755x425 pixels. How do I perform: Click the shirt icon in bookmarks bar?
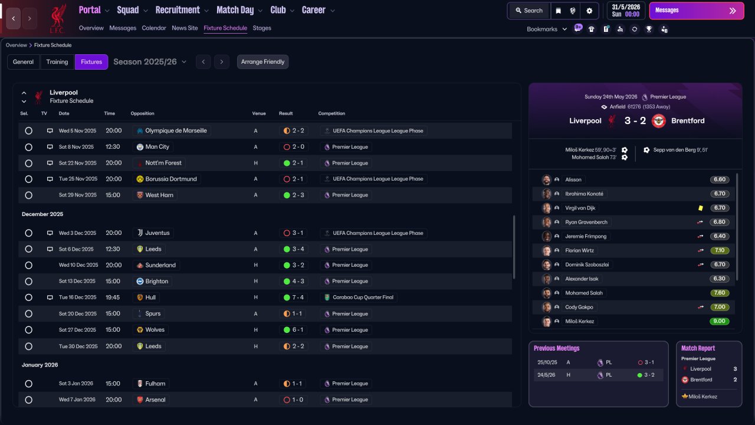592,29
